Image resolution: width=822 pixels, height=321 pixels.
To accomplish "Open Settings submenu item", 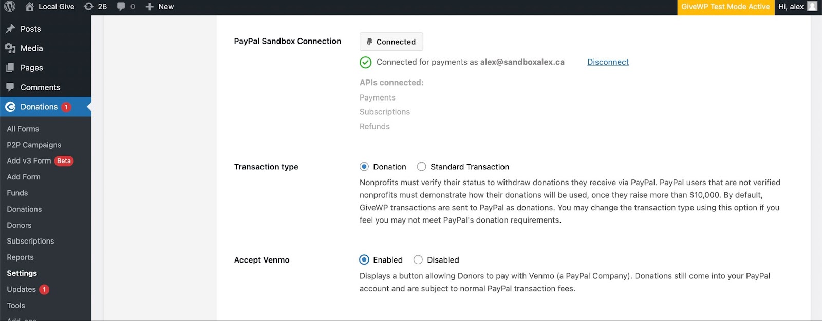I will point(22,273).
